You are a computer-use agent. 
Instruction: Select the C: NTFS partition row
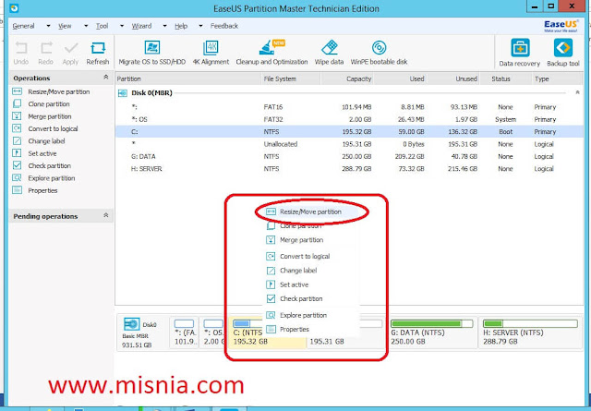click(349, 131)
